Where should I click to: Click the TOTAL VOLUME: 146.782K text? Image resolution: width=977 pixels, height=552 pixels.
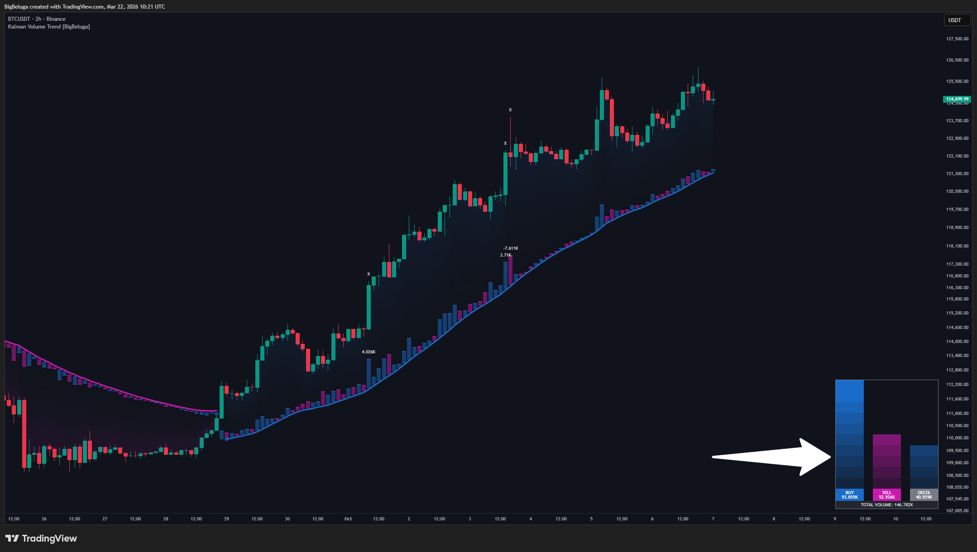coord(886,505)
